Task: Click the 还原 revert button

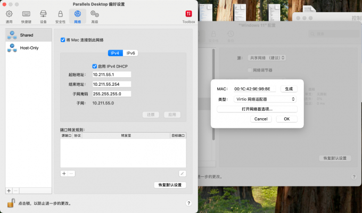Action: (151, 114)
